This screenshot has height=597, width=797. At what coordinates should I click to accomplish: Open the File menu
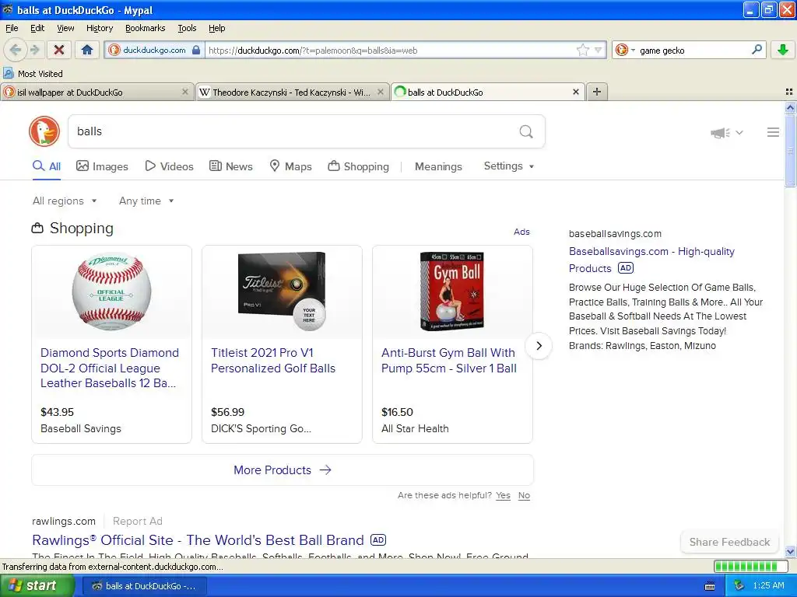pos(12,28)
